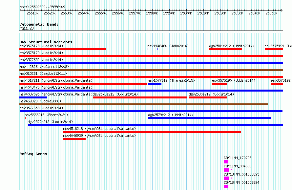Open nsv4518218 (gnomADStructuralVariants) label
292x190 pixels.
click(99, 129)
